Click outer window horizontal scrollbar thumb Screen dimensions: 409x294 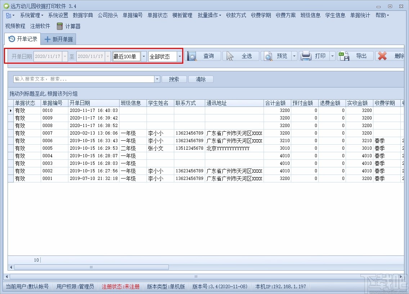tap(196, 276)
